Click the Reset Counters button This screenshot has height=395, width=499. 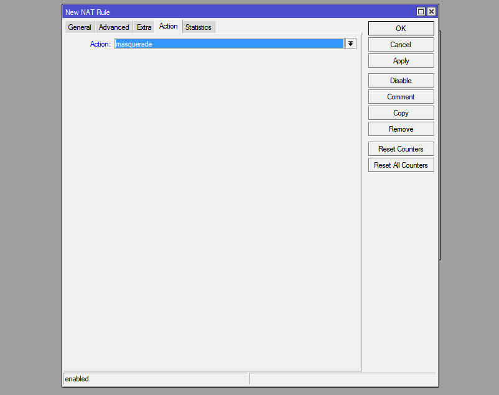(401, 149)
